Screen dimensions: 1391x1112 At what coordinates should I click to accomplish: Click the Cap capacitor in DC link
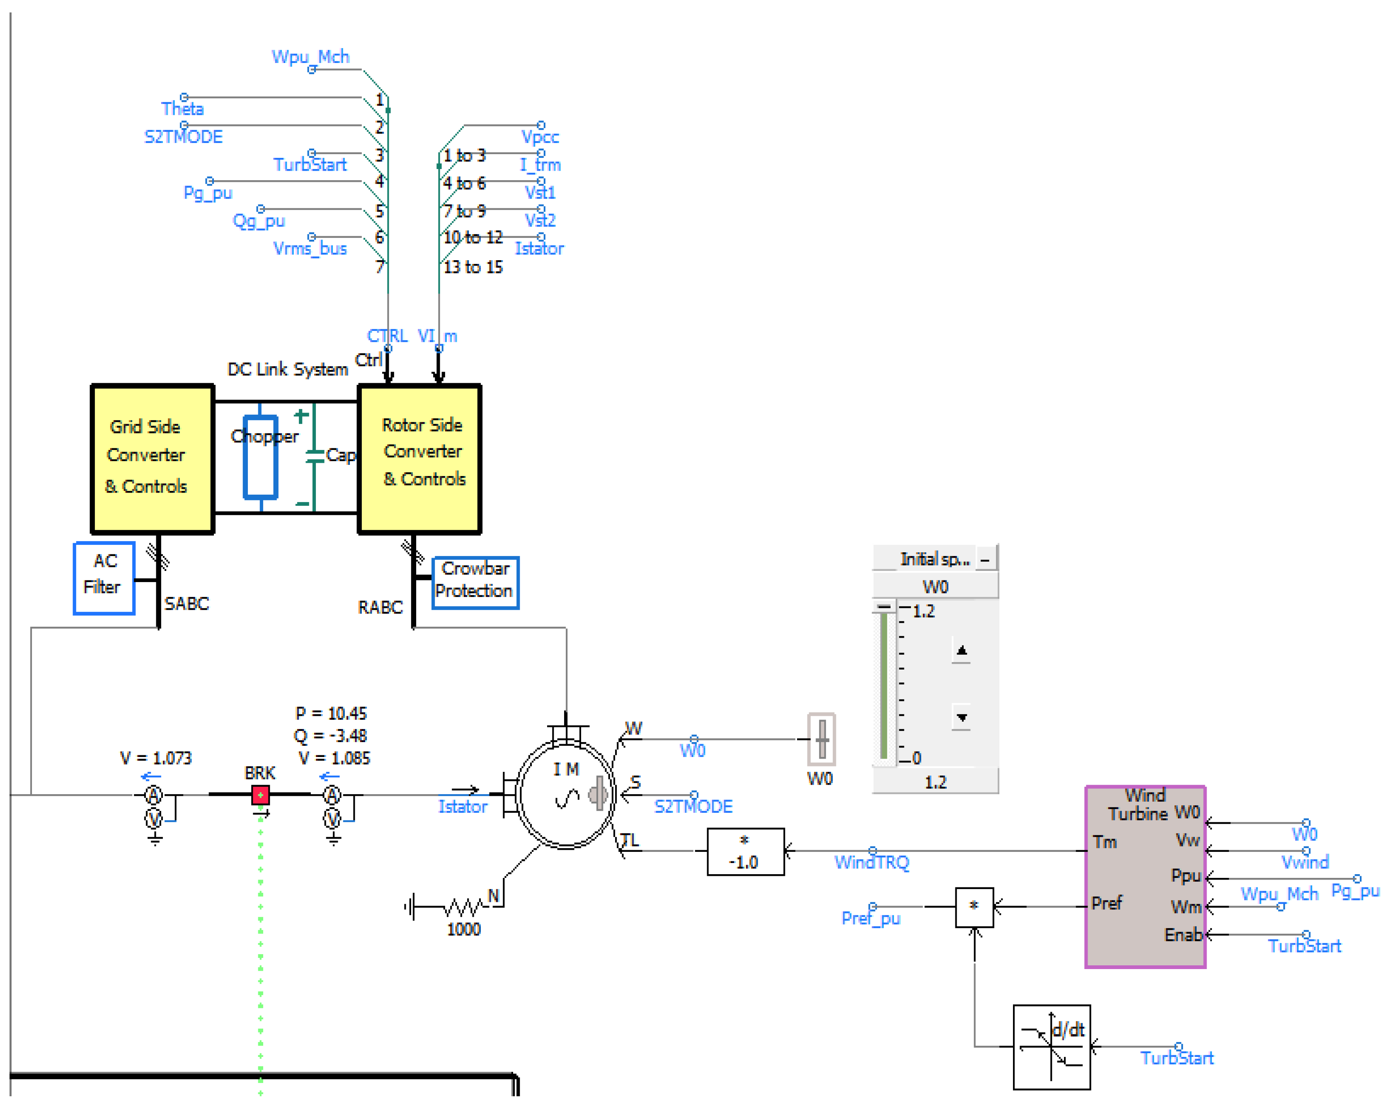click(x=315, y=457)
